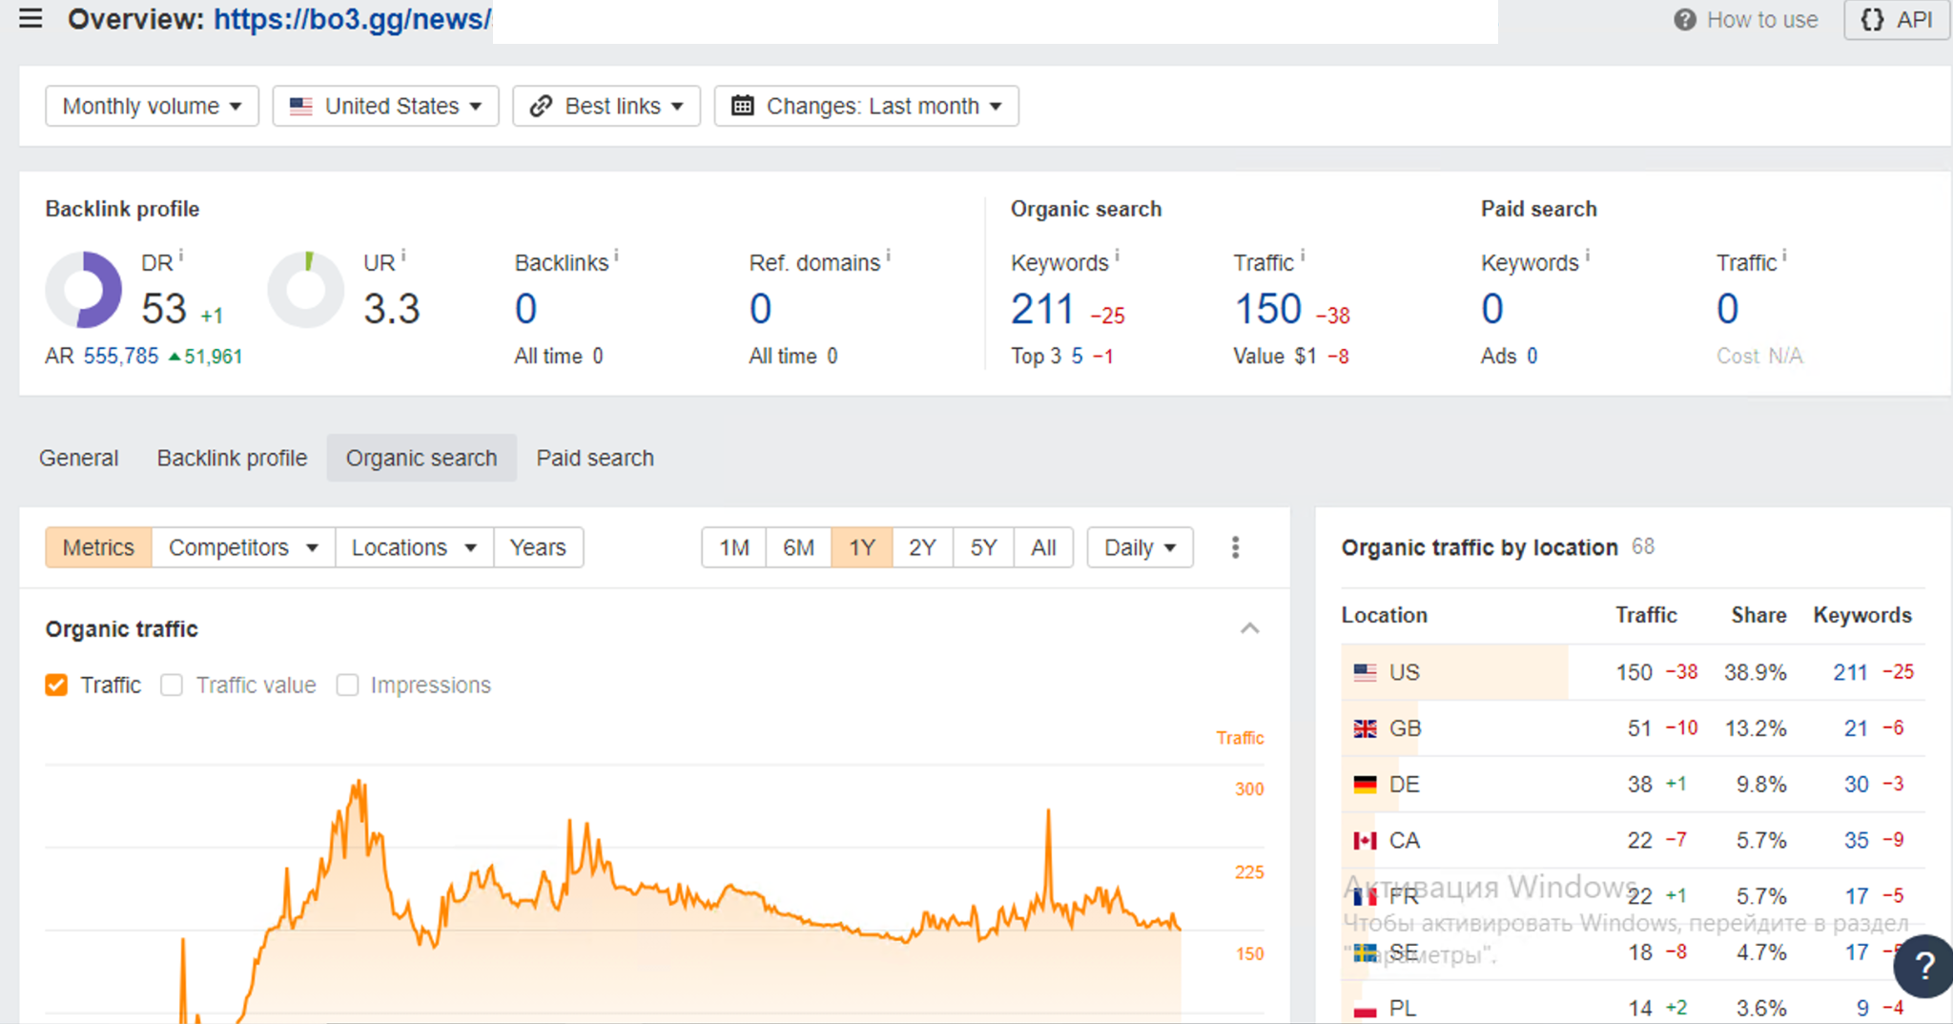The image size is (1953, 1024).
Task: Open the hamburger navigation menu
Action: tap(31, 18)
